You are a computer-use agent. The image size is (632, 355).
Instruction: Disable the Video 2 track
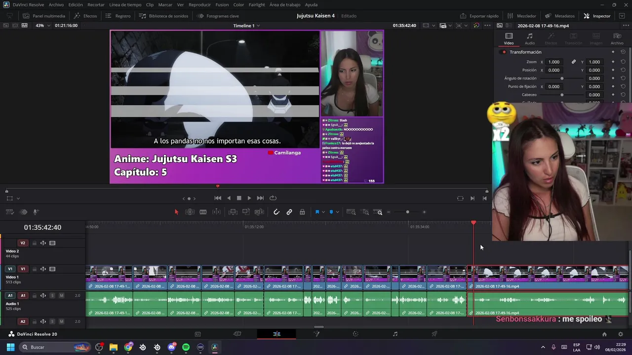(52, 243)
